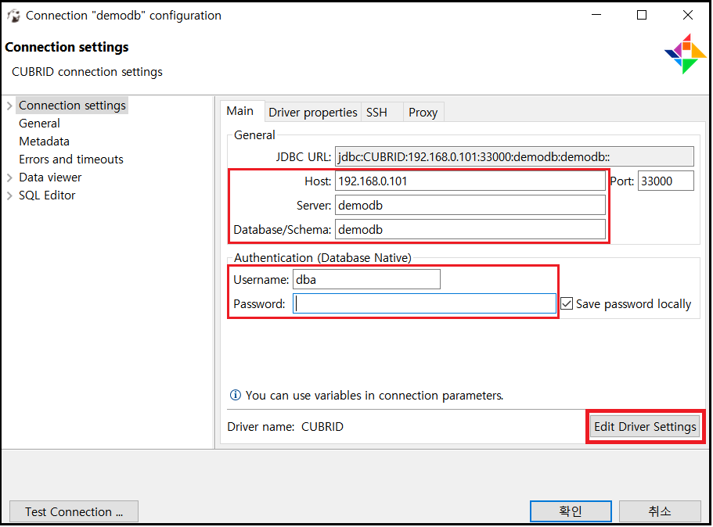Click the Test Connection button

pos(74,512)
